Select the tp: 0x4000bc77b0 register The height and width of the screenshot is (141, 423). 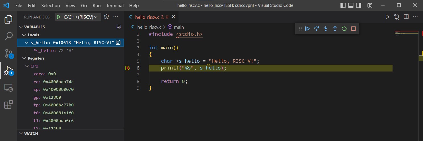click(71, 105)
